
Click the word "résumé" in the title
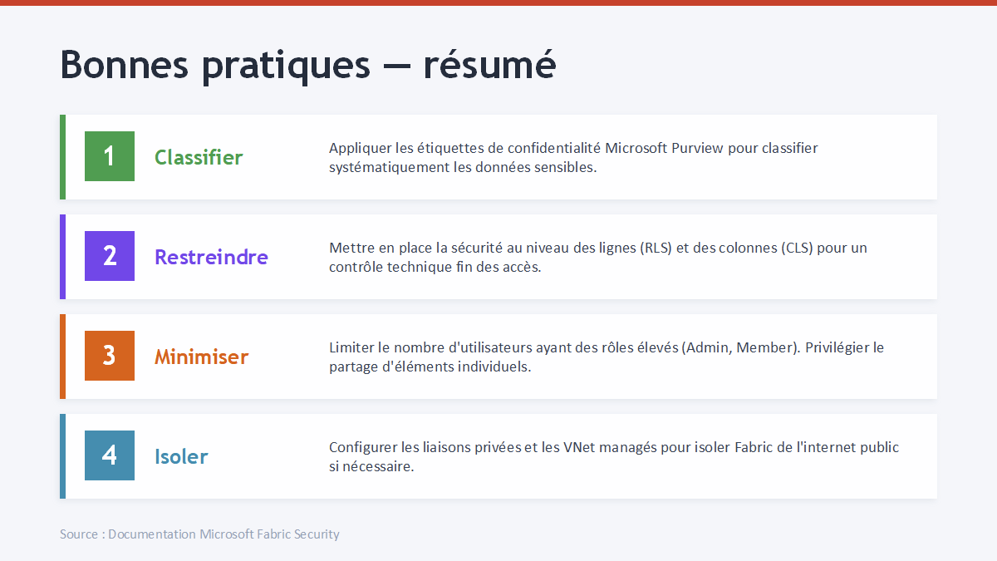(x=489, y=65)
